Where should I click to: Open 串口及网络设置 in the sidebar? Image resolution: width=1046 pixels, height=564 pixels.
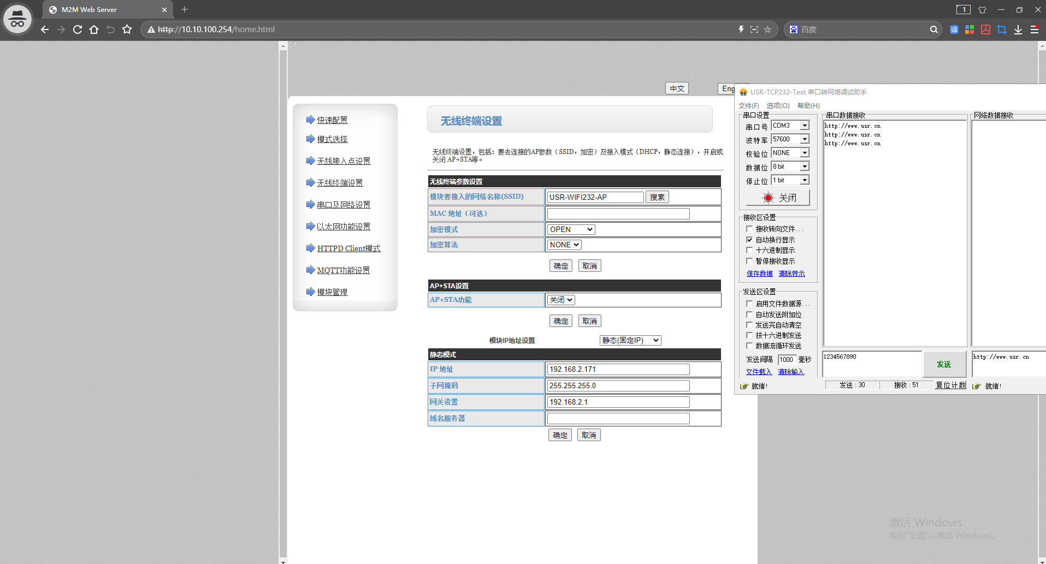344,205
